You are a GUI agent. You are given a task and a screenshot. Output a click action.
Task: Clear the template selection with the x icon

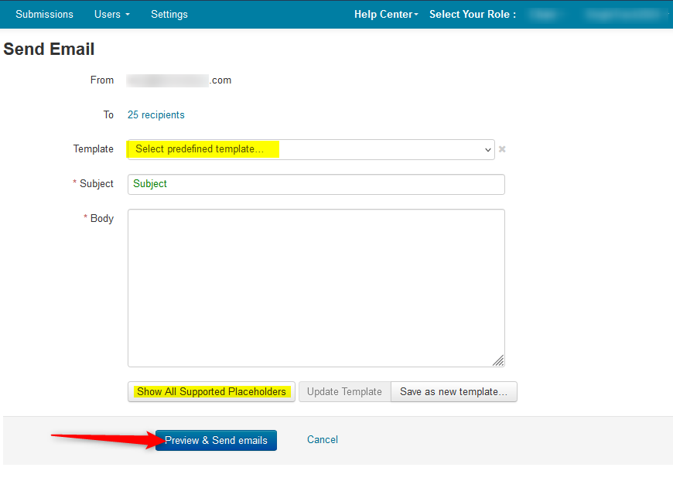pyautogui.click(x=501, y=149)
